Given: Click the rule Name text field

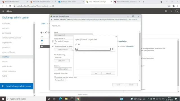Looking at the screenshot, I should pyautogui.click(x=73, y=35).
